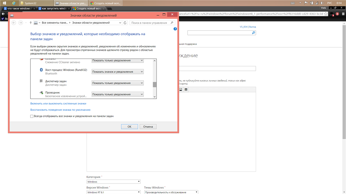Open the network signal icon in the tray
The height and width of the screenshot is (194, 346).
pos(317,3)
